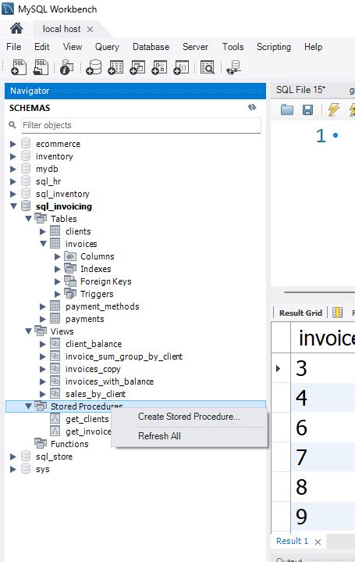Click the Filter objects search field

coord(141,125)
